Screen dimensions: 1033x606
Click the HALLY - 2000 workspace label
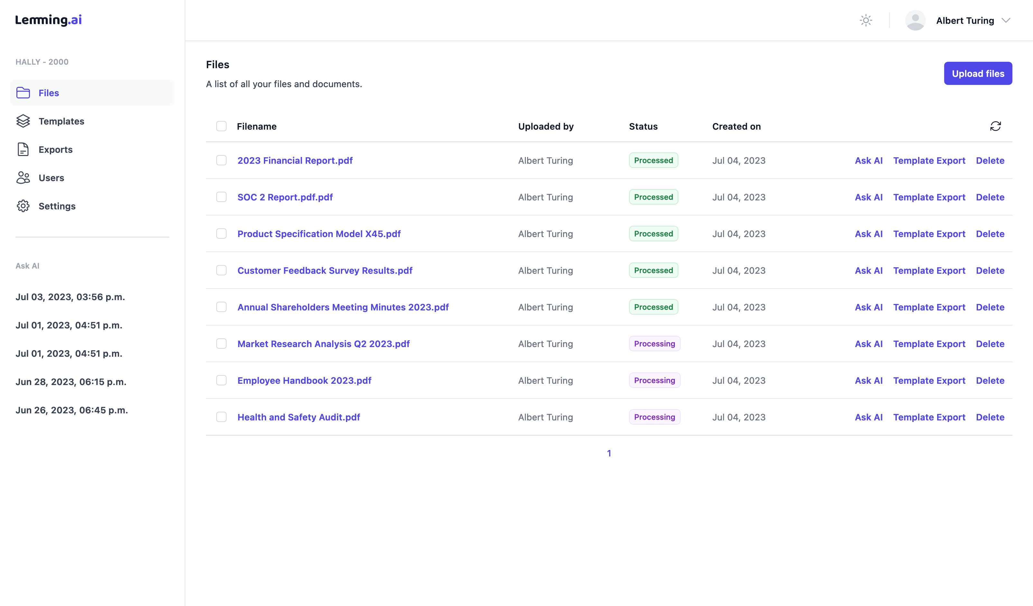pyautogui.click(x=42, y=62)
